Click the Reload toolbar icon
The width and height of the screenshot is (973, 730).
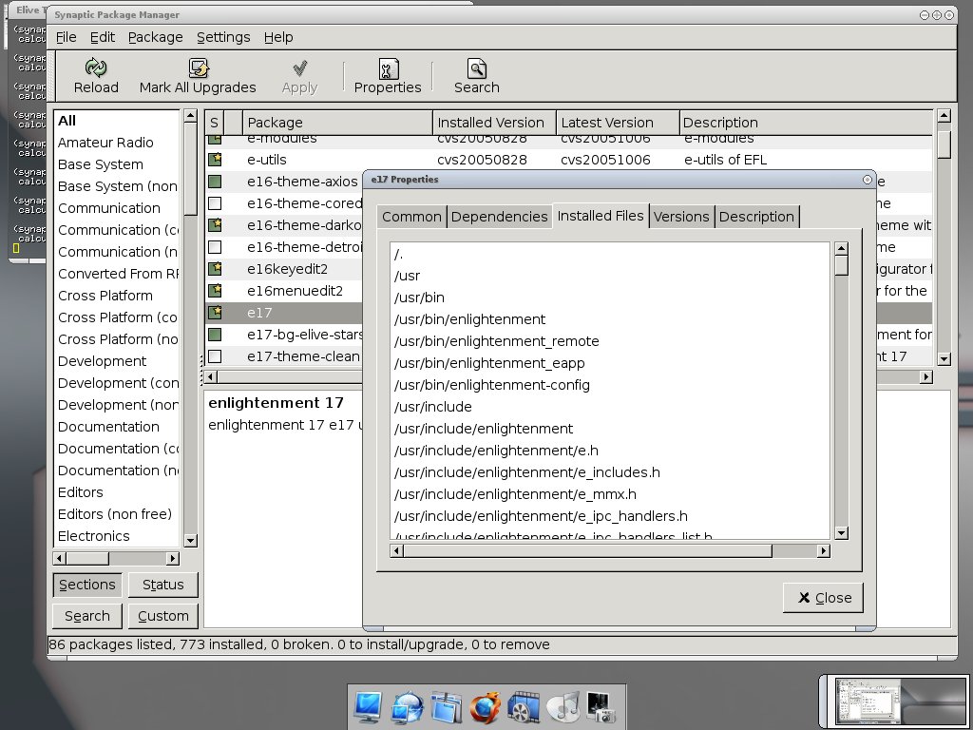pos(96,67)
